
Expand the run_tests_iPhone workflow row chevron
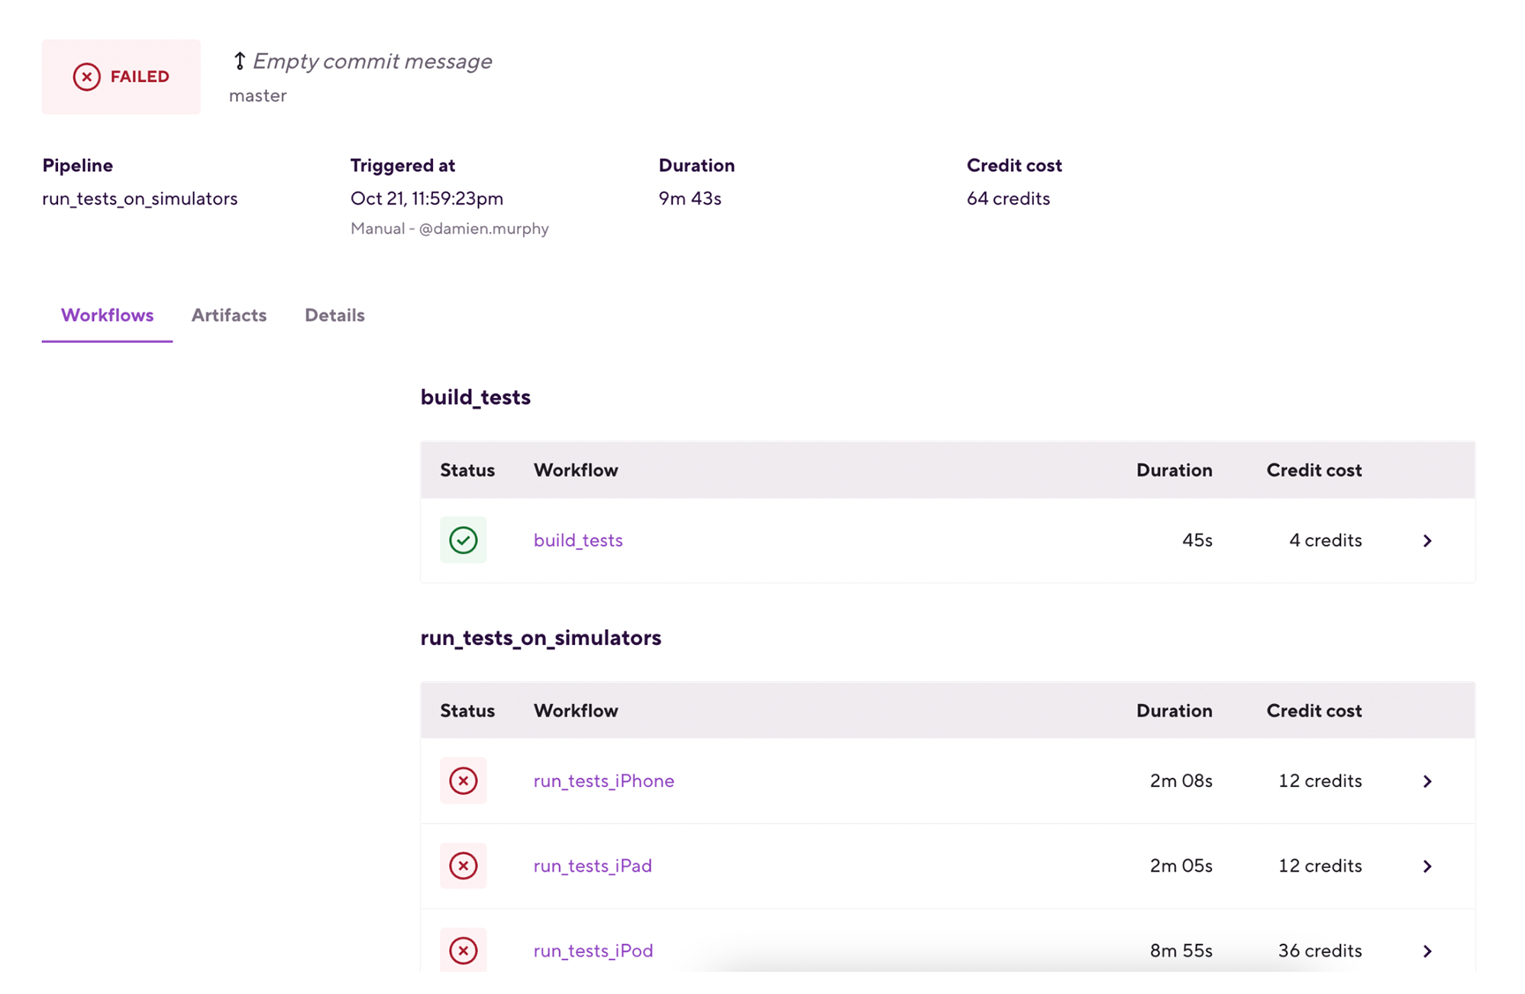tap(1426, 781)
